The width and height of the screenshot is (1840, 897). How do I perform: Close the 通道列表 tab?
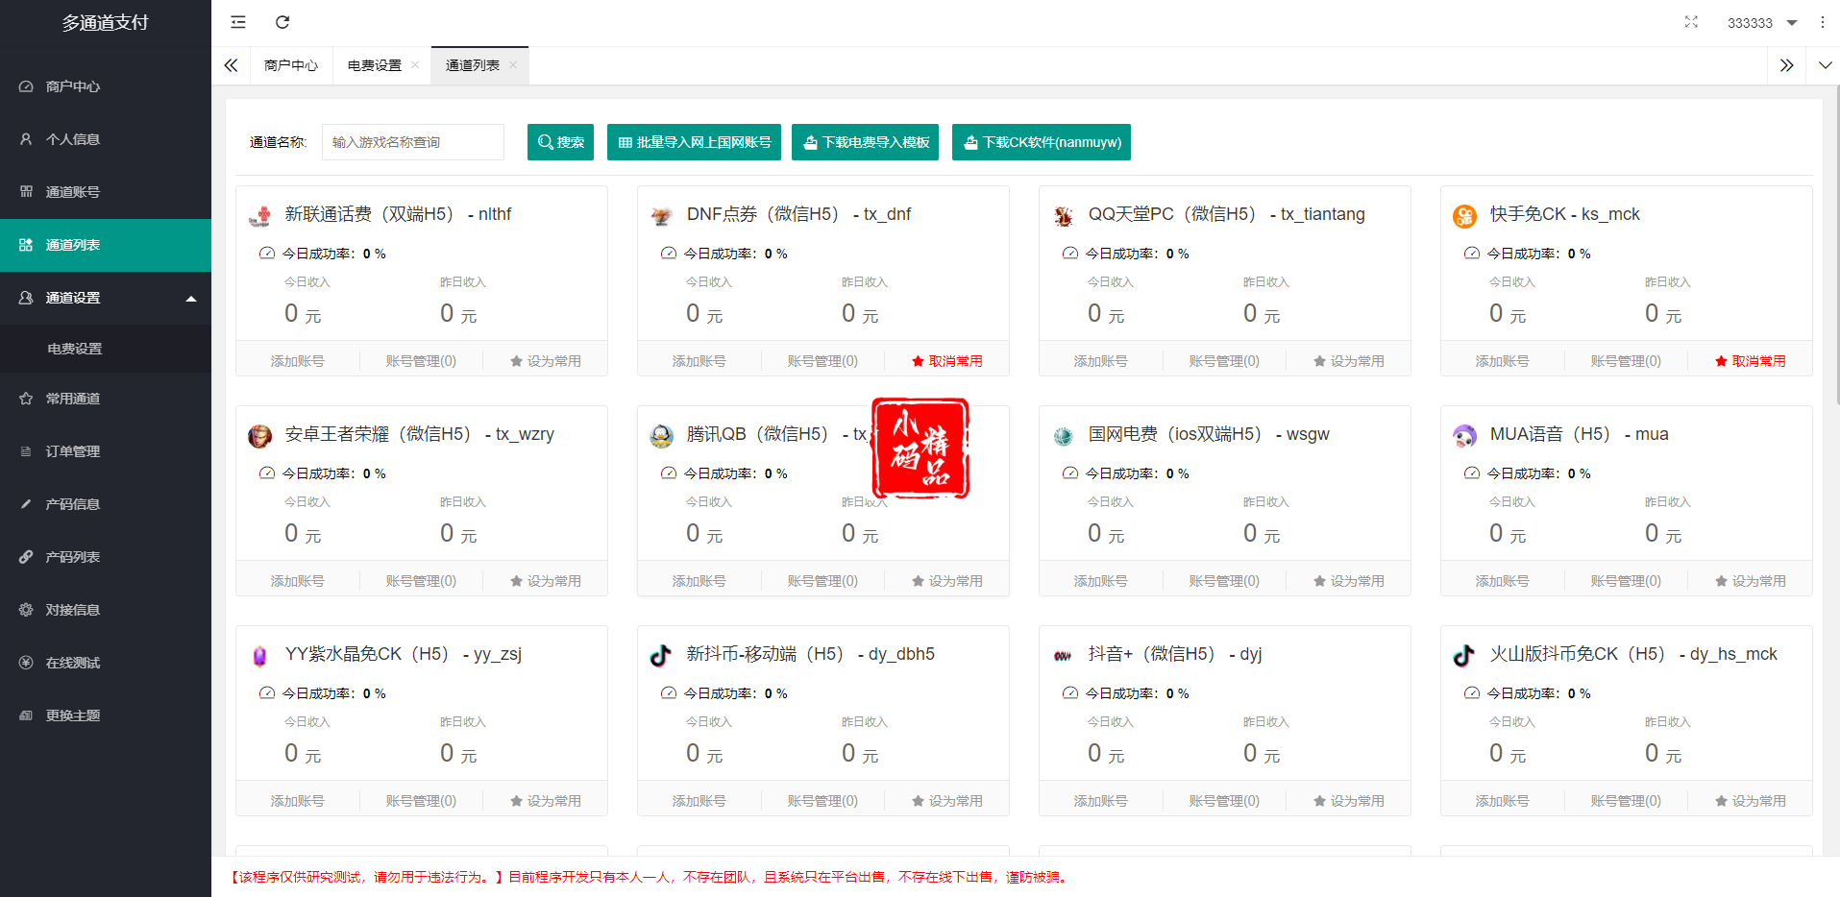[x=513, y=65]
